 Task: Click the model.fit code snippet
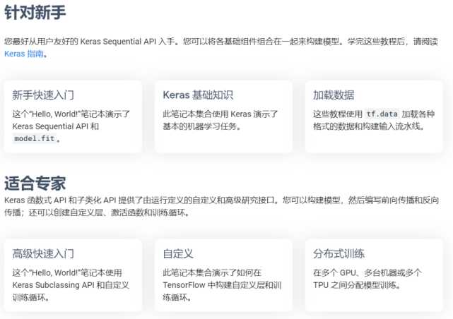pyautogui.click(x=35, y=139)
